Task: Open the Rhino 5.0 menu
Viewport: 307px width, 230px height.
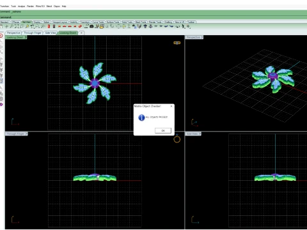Action: tap(40, 6)
